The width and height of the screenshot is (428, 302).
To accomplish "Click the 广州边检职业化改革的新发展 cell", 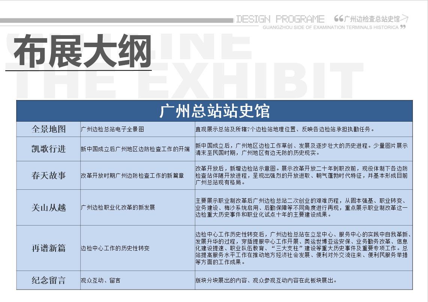I will point(118,207).
